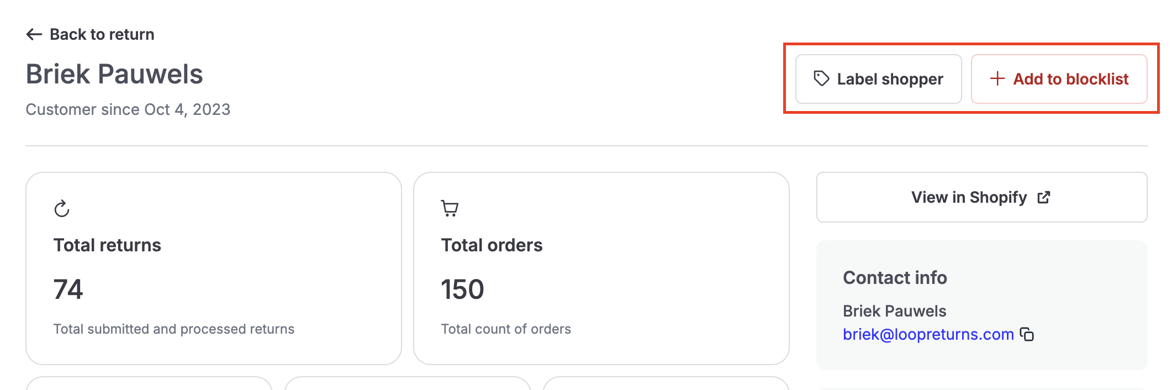This screenshot has width=1172, height=390.
Task: Copy the email with the copy icon
Action: pos(1027,334)
